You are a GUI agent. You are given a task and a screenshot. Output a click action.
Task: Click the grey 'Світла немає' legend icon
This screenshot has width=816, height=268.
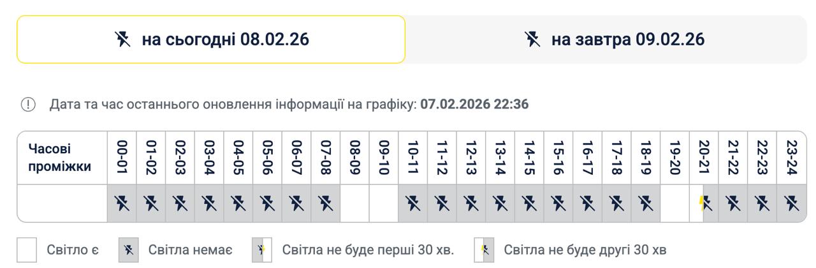pos(128,249)
